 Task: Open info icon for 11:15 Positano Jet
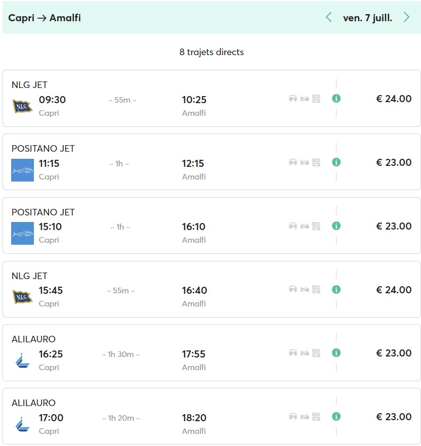click(336, 162)
